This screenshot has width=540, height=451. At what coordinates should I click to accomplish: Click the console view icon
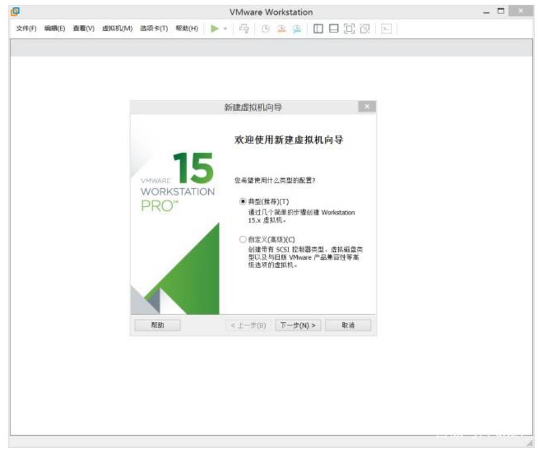(386, 29)
